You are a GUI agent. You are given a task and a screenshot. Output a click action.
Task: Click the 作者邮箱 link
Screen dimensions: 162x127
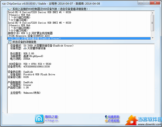(114, 121)
